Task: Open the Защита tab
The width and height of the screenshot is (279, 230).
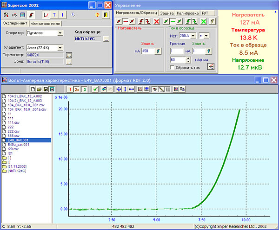Action: (x=167, y=13)
